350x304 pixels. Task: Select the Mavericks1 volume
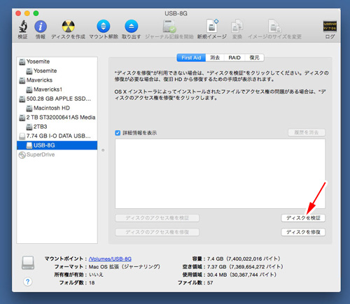[57, 89]
